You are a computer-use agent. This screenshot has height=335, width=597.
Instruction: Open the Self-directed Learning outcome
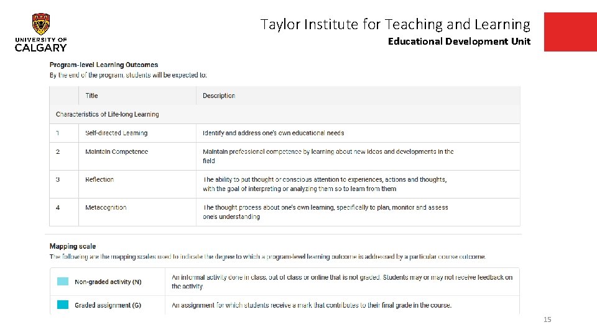tap(116, 133)
